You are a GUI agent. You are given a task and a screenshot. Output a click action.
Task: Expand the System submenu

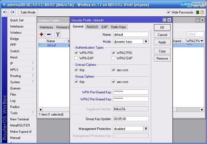(33, 82)
